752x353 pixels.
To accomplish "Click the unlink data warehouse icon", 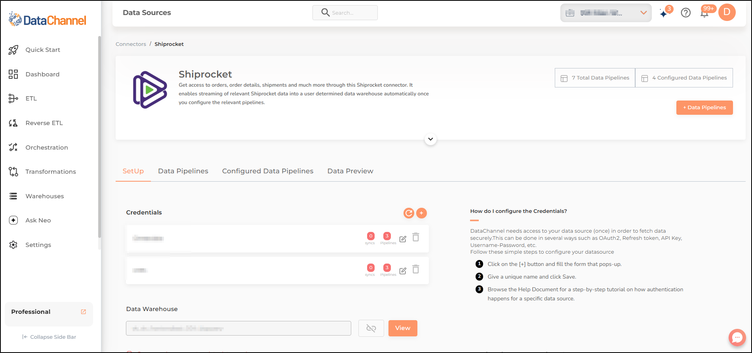I will coord(371,328).
